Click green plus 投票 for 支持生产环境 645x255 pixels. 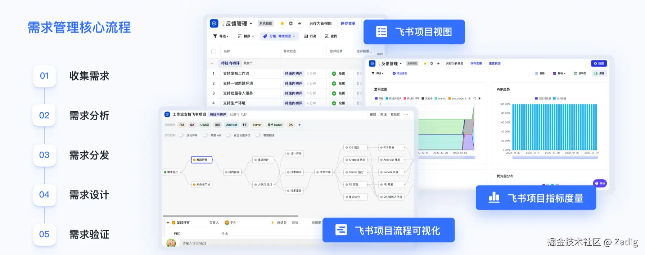334,103
